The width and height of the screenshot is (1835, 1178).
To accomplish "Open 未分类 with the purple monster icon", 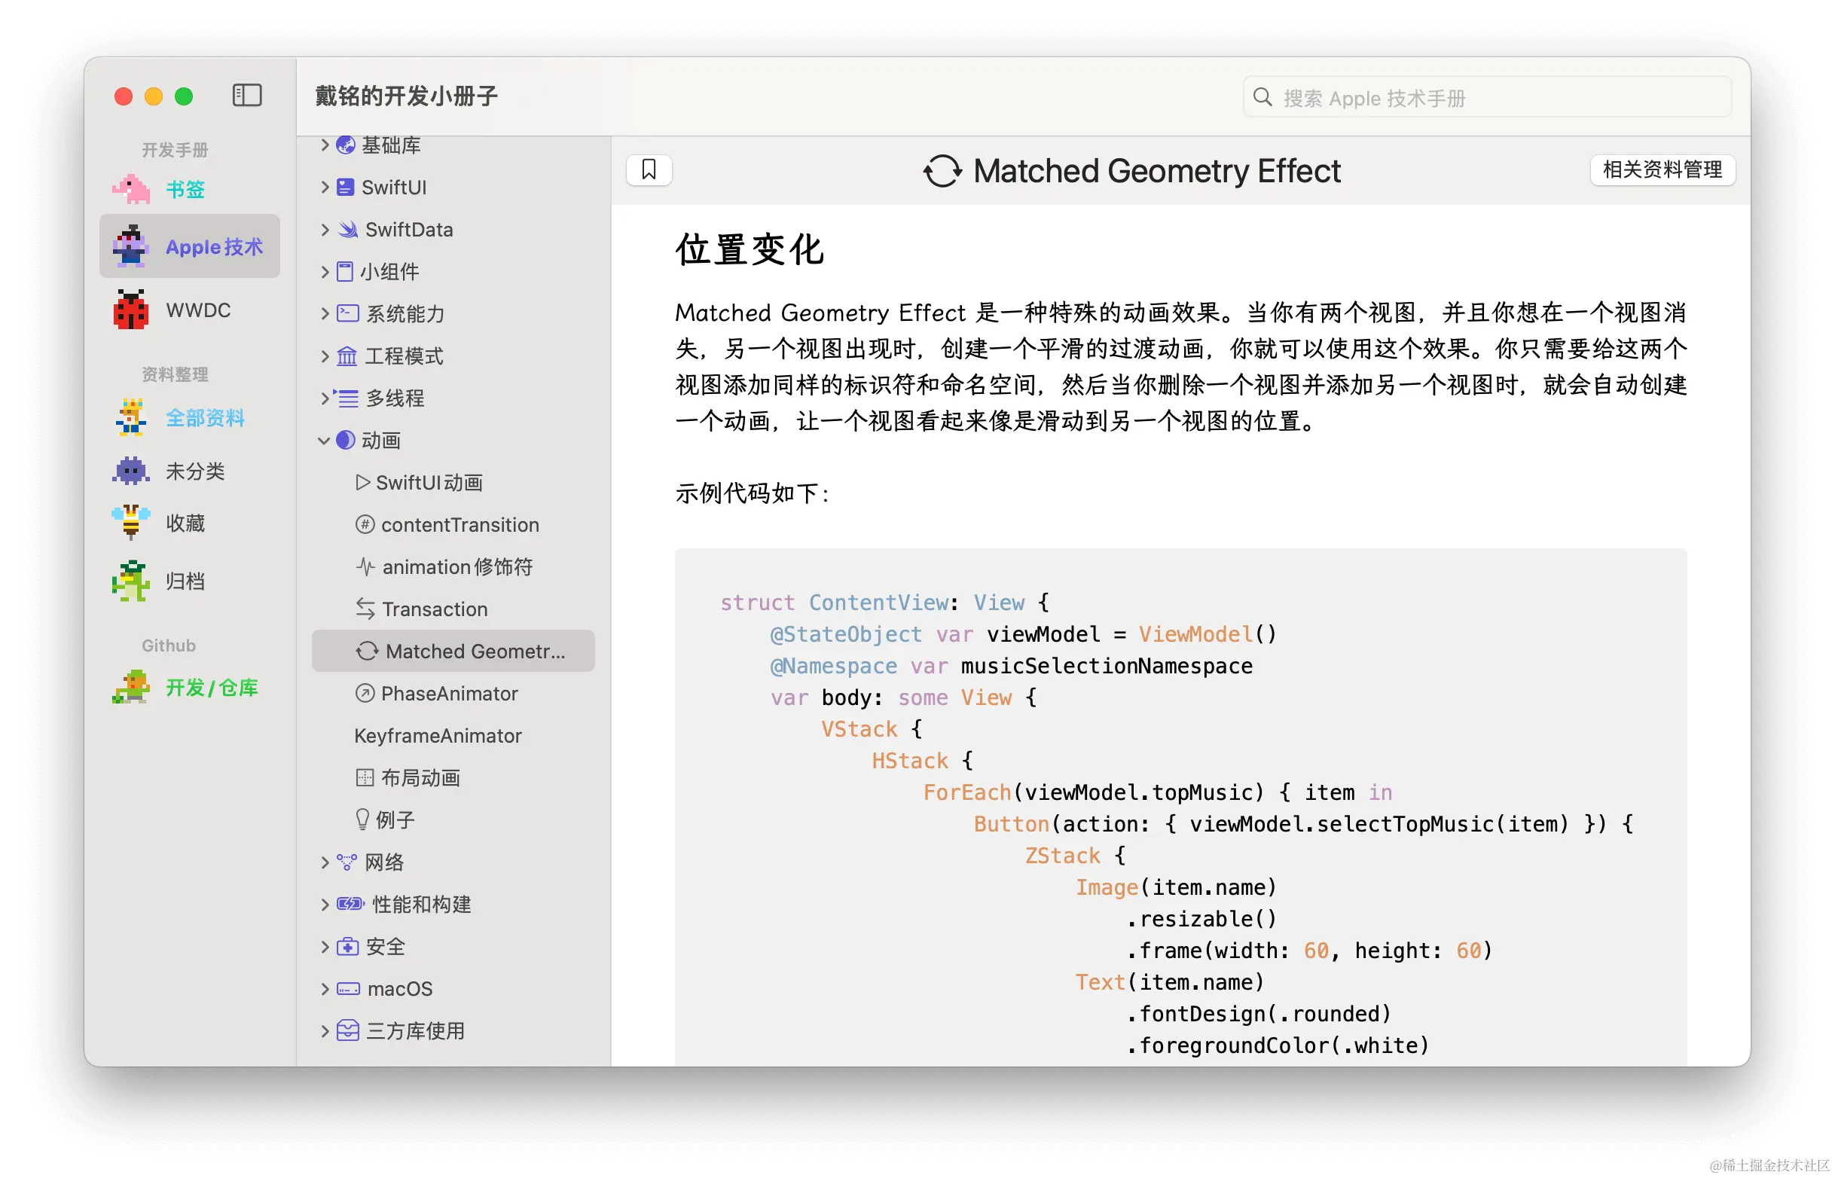I will pos(131,471).
